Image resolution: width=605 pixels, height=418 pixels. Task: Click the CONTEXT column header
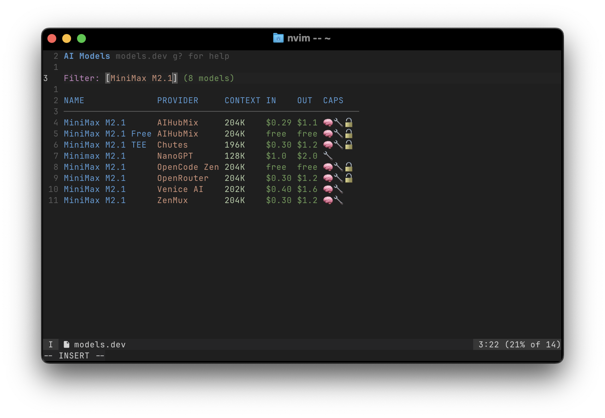point(243,100)
